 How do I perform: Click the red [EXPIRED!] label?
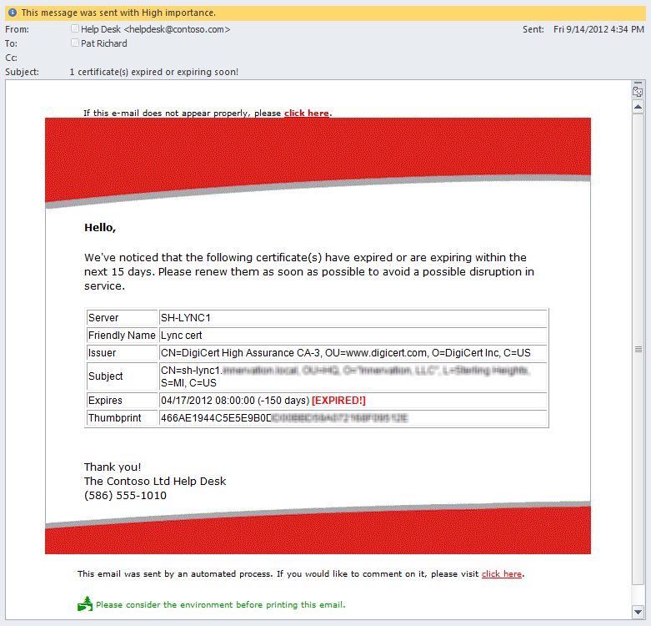338,401
